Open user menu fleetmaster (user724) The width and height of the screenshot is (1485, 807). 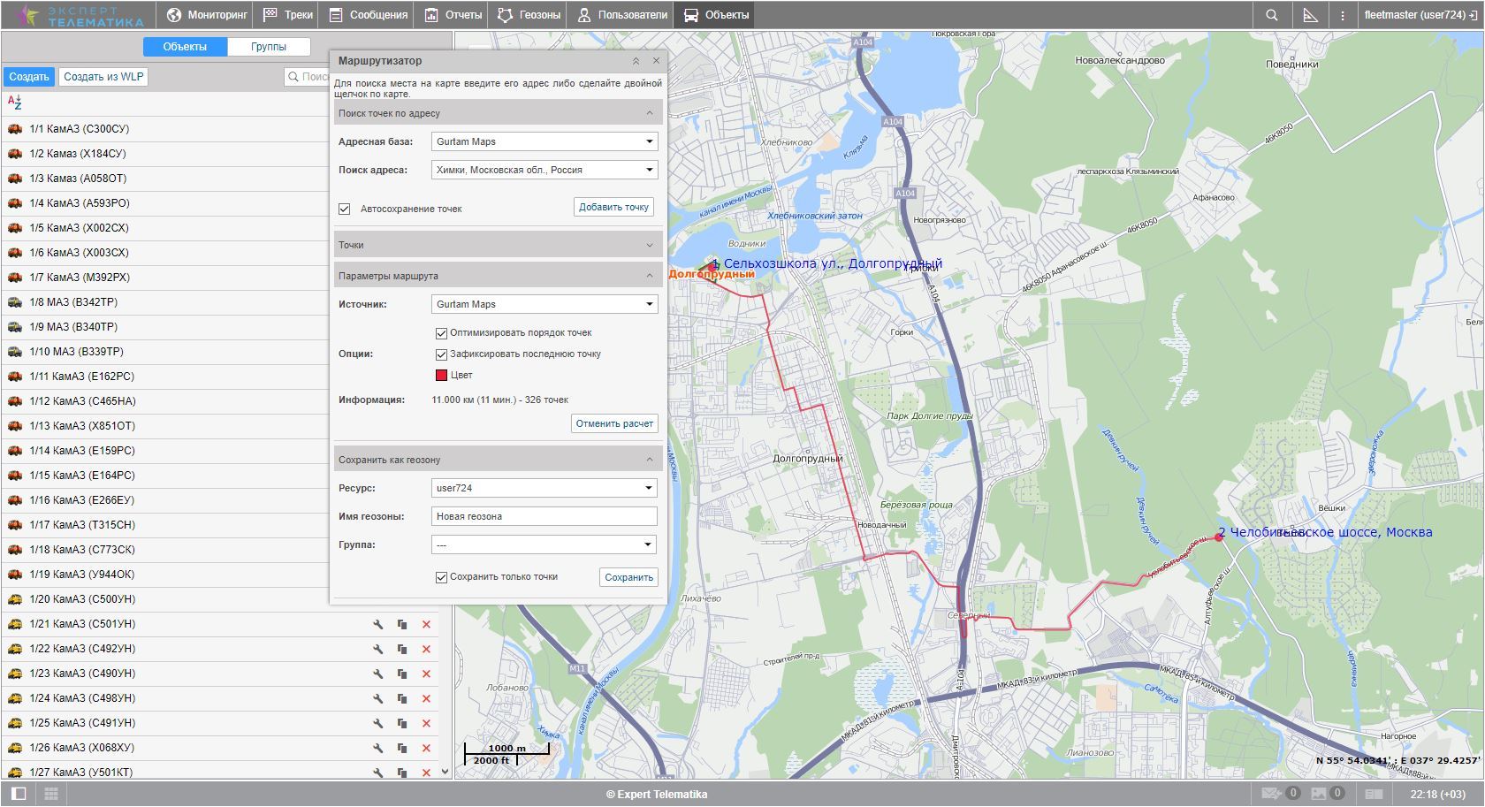tap(1413, 15)
